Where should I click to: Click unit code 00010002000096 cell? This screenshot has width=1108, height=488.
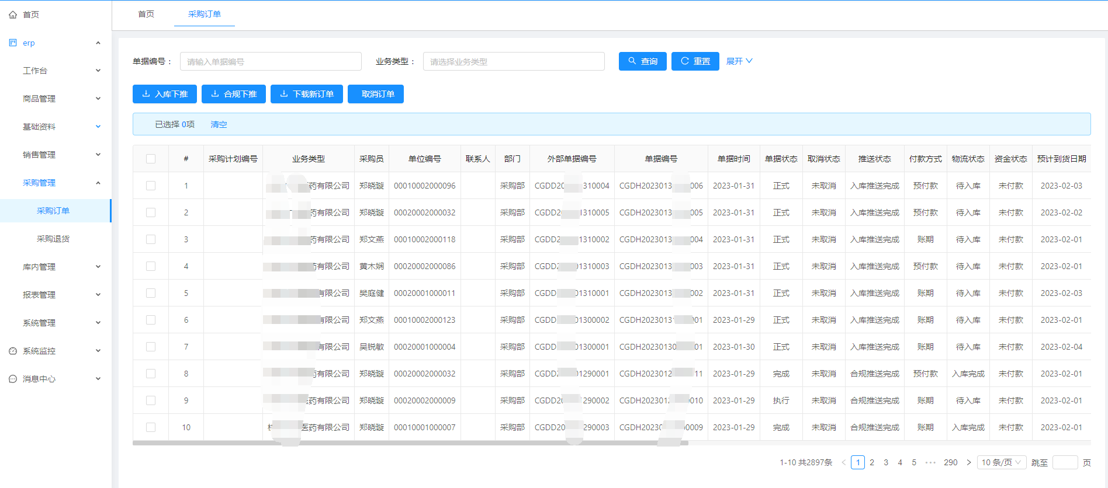click(x=425, y=186)
